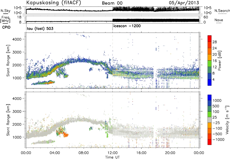Click the 16 dB colorbar tick label

pos(214,61)
